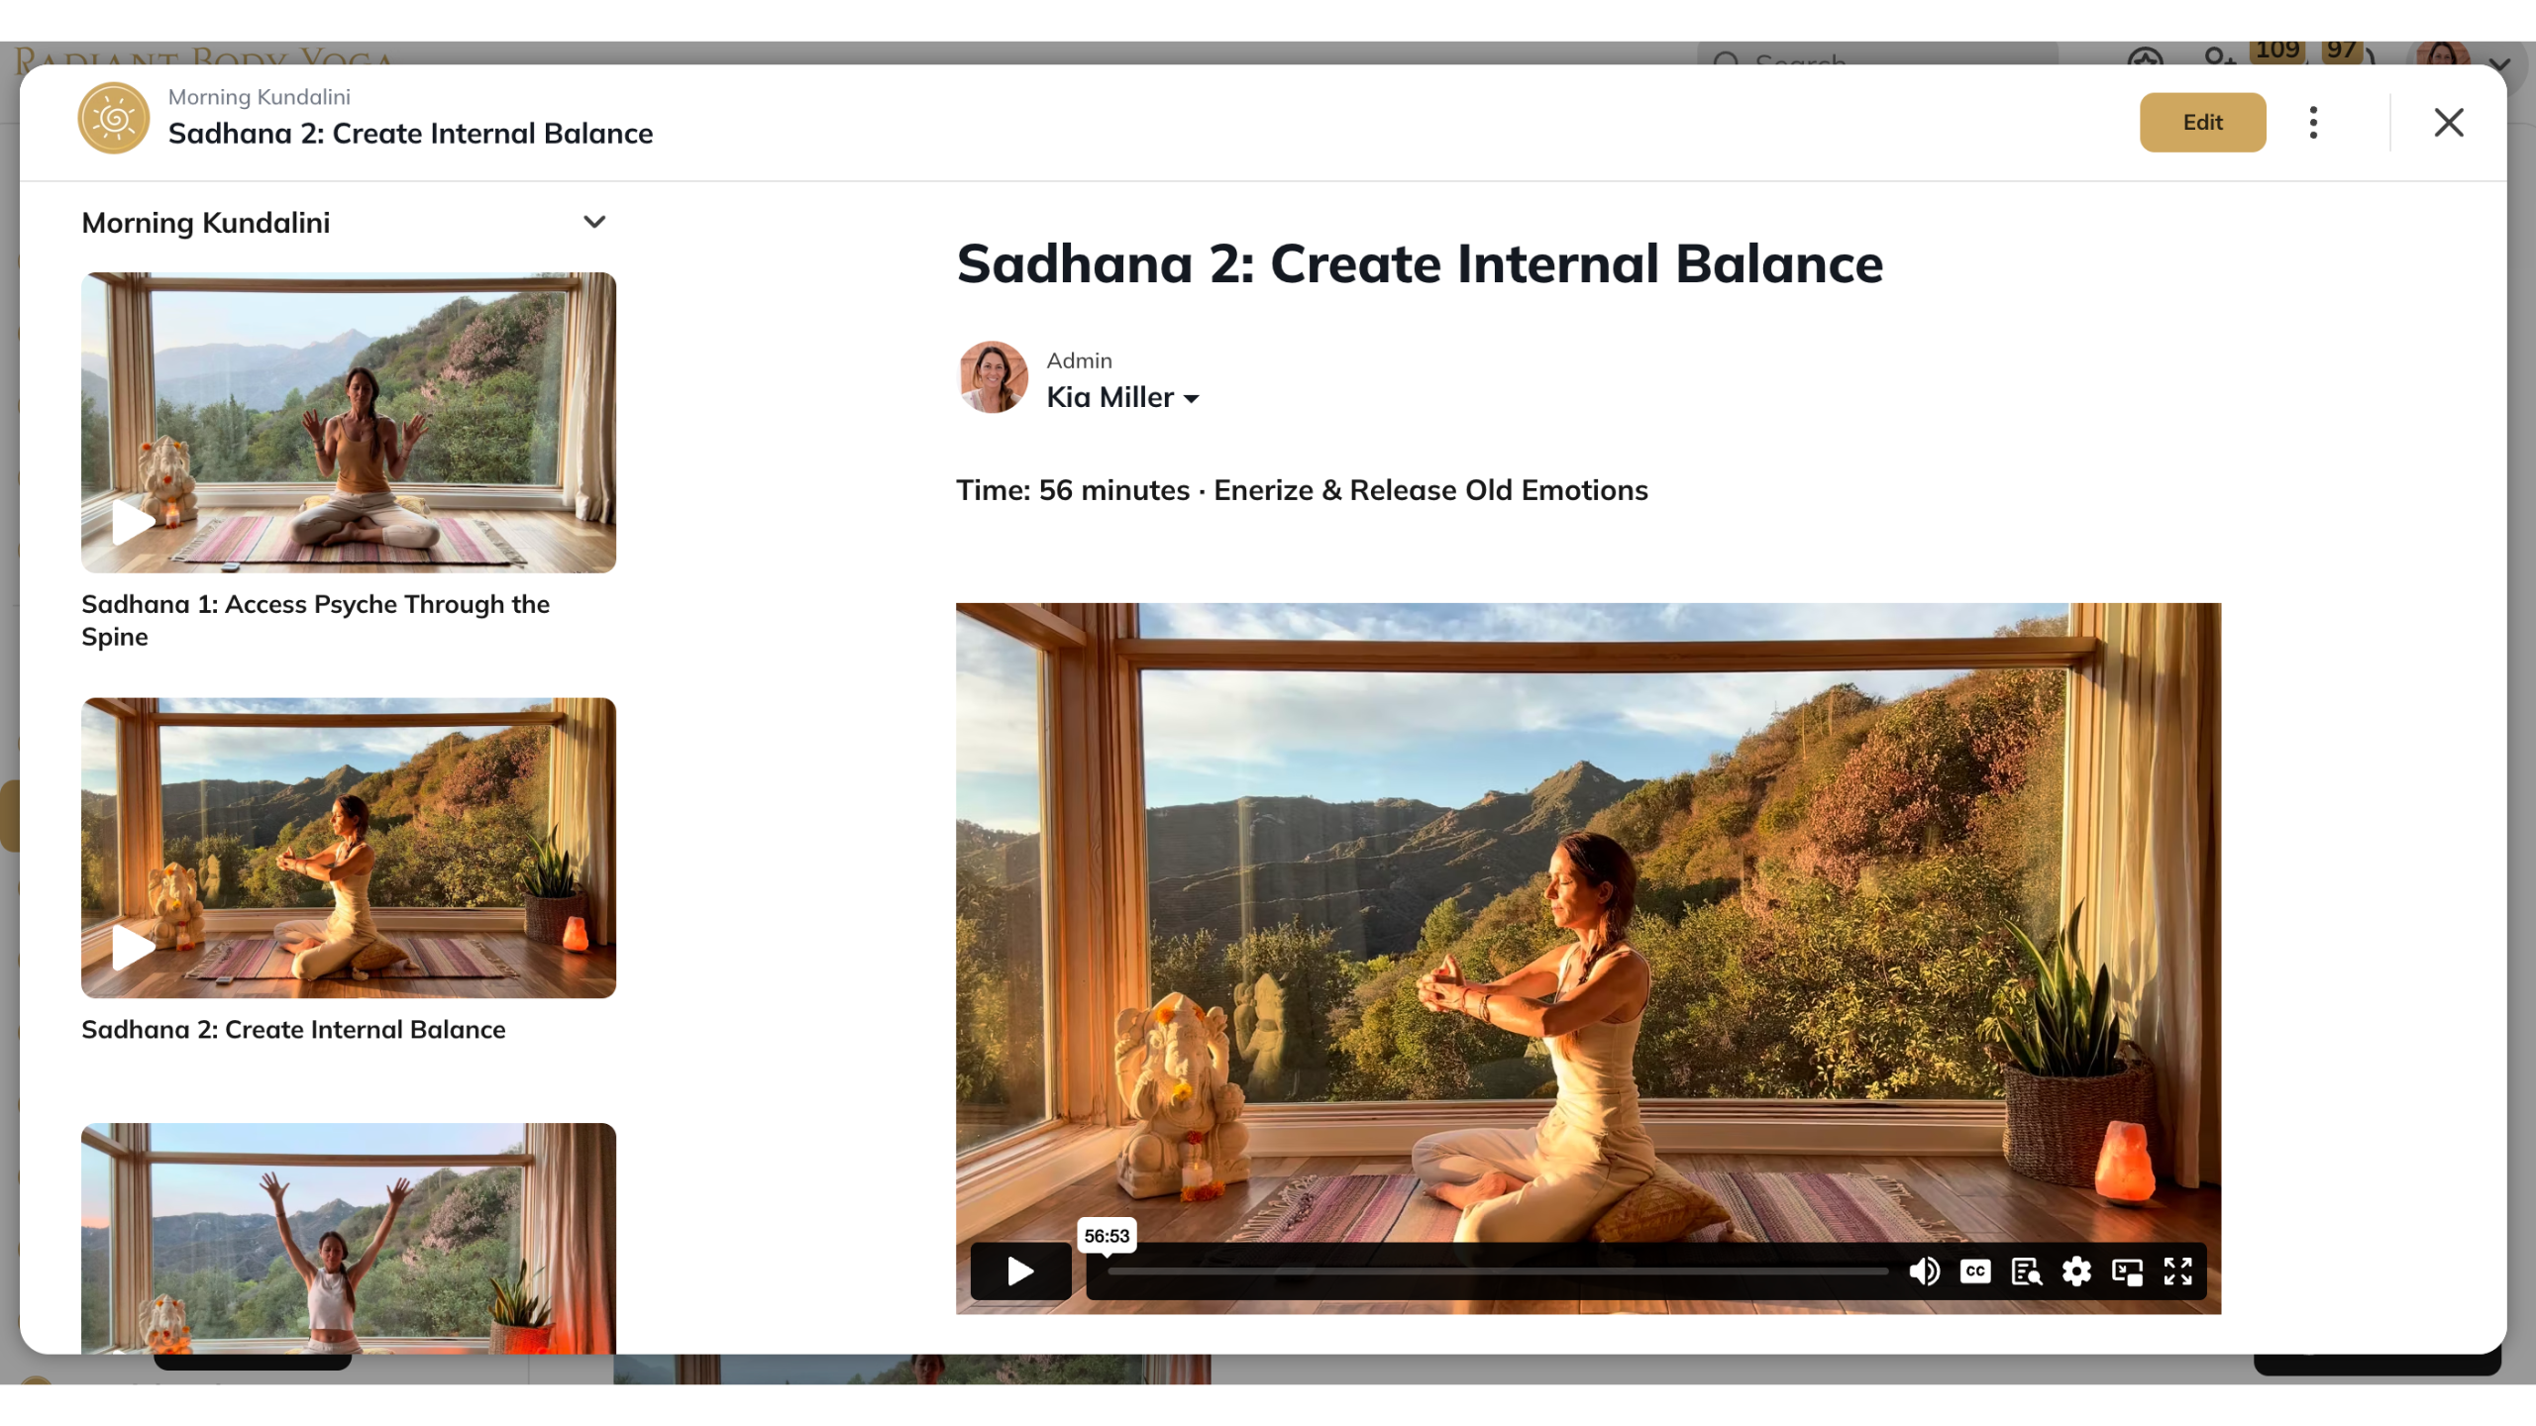Open the three-dot more options menu
Viewport: 2536px width, 1426px height.
coord(2313,123)
